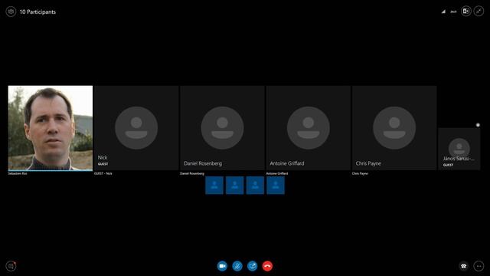Open the participants list icon
Image resolution: width=490 pixels, height=276 pixels.
click(11, 11)
